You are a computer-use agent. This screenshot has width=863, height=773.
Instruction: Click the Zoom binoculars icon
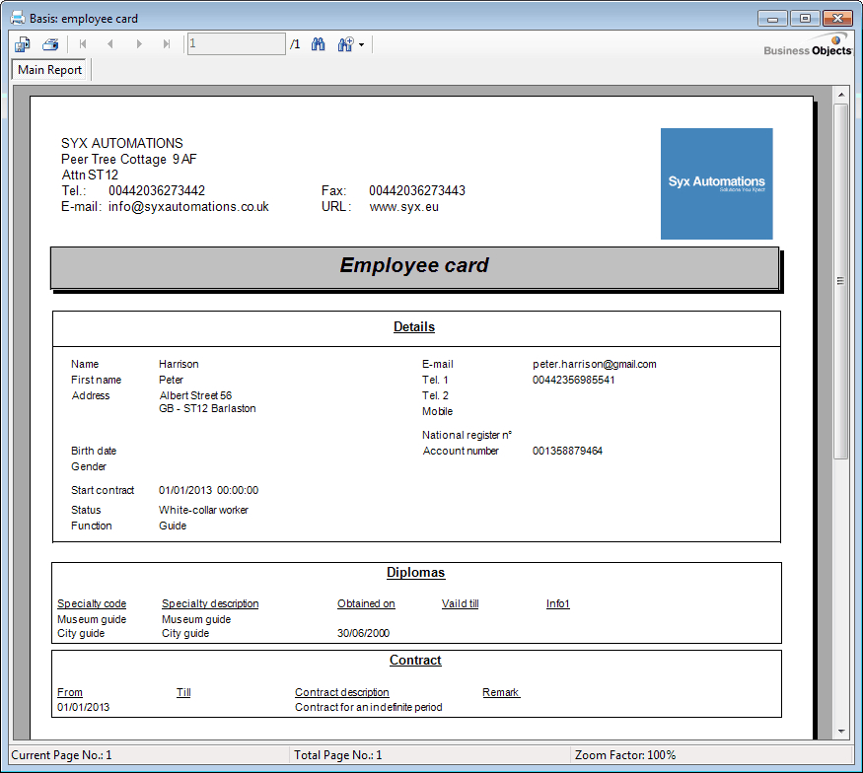pyautogui.click(x=345, y=44)
